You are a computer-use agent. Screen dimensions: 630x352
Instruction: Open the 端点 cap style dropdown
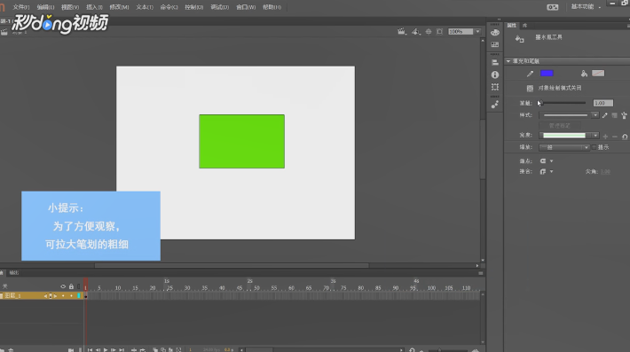(547, 161)
